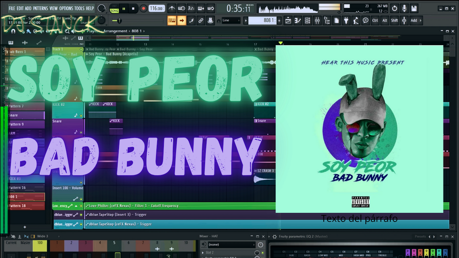459x258 pixels.
Task: Select Pattern 16 in the picker list
Action: 26,188
